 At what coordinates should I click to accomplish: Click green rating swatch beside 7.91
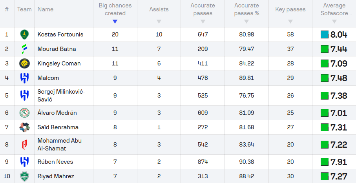point(325,162)
